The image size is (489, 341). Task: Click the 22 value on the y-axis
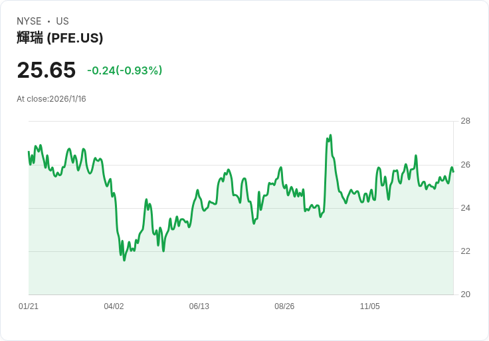[466, 251]
